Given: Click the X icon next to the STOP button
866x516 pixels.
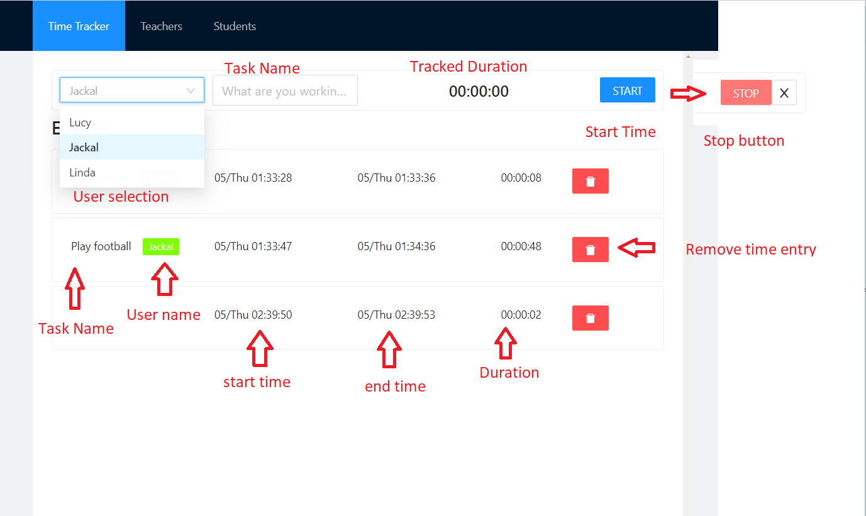Looking at the screenshot, I should [784, 92].
